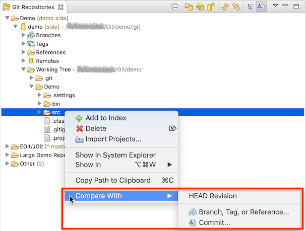
Task: Click the Remotes cylinder icon
Action: pyautogui.click(x=31, y=61)
